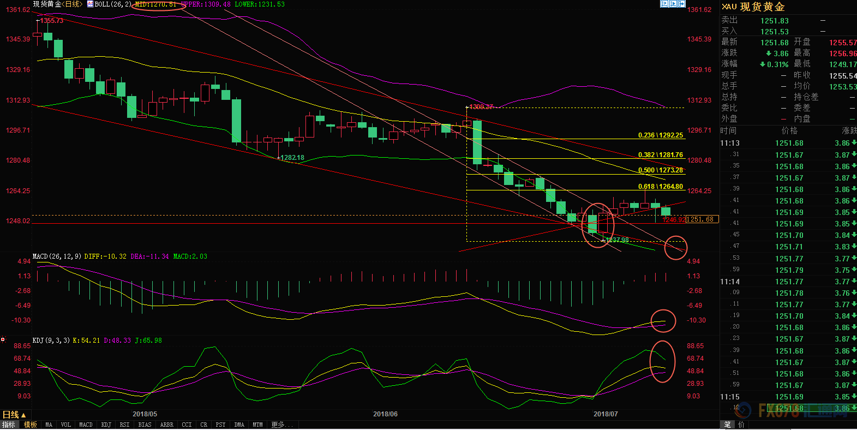Click the 价格 column header
Viewport: 857px width, 430px height.
point(789,130)
